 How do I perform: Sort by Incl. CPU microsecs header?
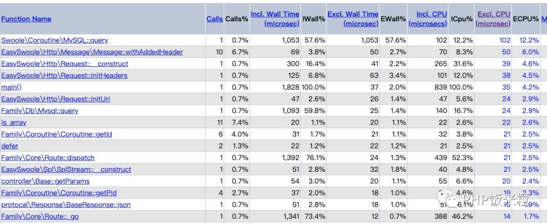[428, 19]
